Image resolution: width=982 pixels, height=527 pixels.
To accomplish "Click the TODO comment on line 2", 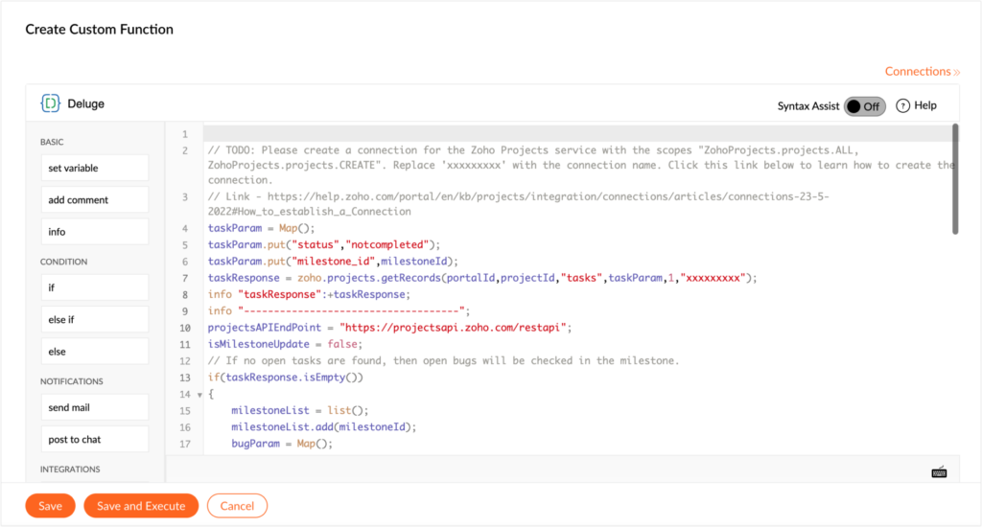I will (580, 165).
